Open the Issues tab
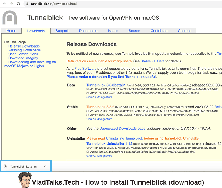The width and height of the screenshot is (222, 188). click(113, 31)
